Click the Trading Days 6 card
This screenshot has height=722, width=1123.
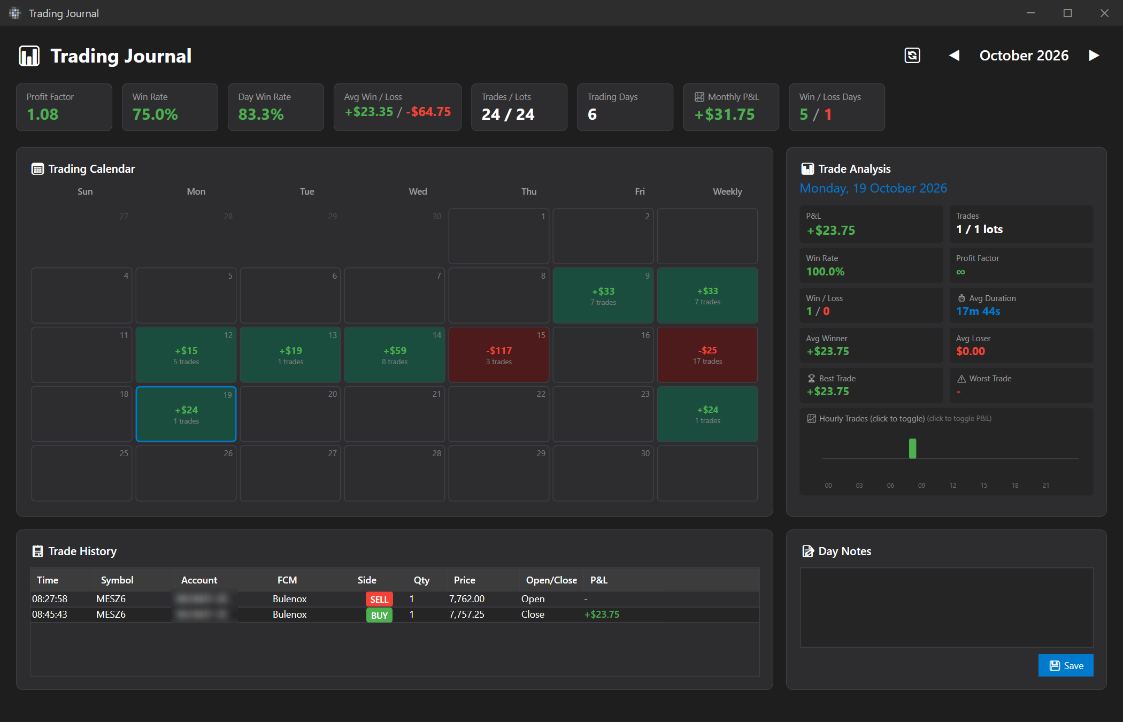(625, 107)
